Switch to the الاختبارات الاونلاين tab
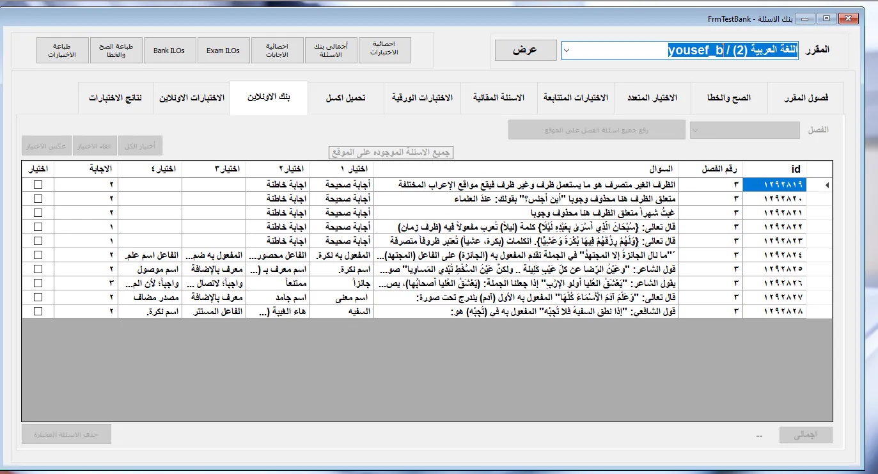The height and width of the screenshot is (474, 878). point(191,98)
